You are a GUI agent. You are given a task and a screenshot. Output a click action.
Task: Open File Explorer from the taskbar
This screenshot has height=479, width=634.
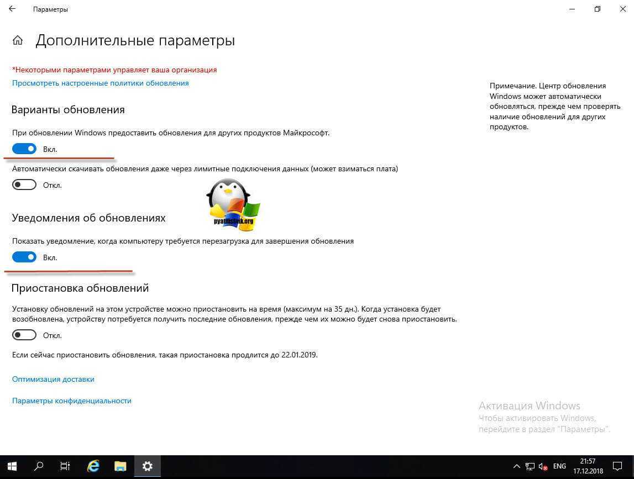click(120, 466)
